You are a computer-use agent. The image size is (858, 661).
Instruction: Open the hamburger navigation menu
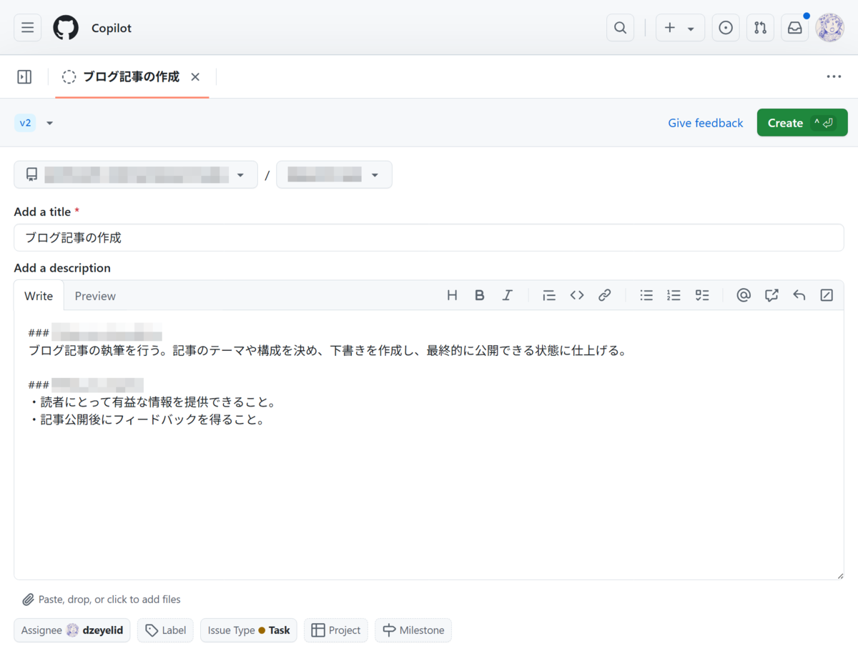[x=27, y=28]
